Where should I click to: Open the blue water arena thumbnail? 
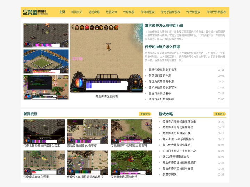[46, 61]
